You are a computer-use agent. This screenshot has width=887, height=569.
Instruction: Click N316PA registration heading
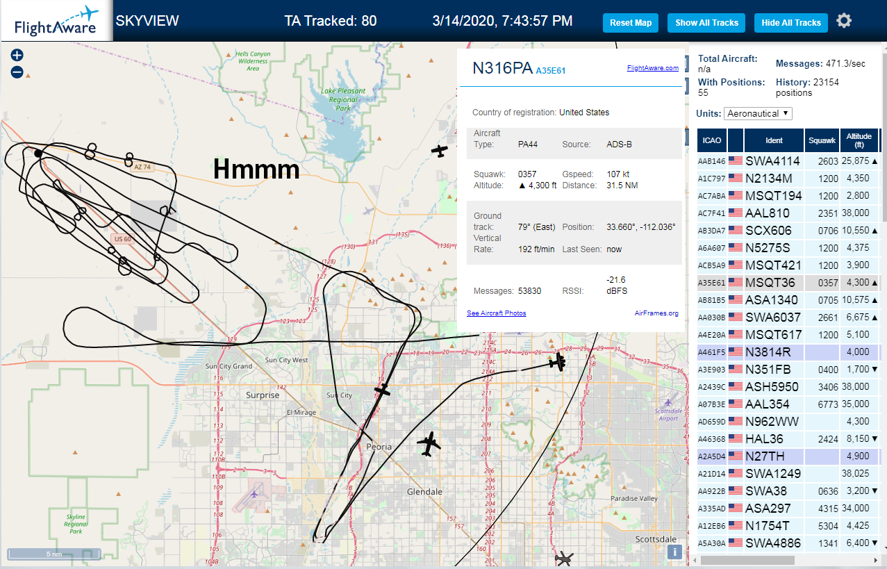click(x=502, y=68)
